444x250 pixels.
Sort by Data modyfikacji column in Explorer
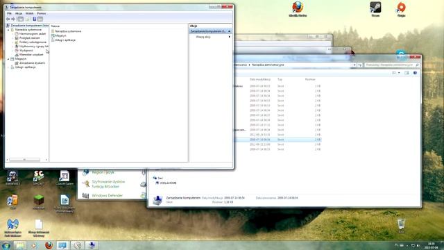[260, 79]
